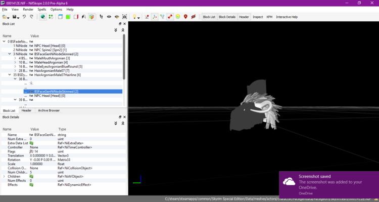Open the Options menu
The height and width of the screenshot is (202, 379).
pyautogui.click(x=56, y=9)
